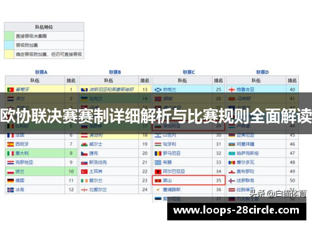This screenshot has width=312, height=226.
Task: Open the 苏格兰 team link
Action: [170, 90]
